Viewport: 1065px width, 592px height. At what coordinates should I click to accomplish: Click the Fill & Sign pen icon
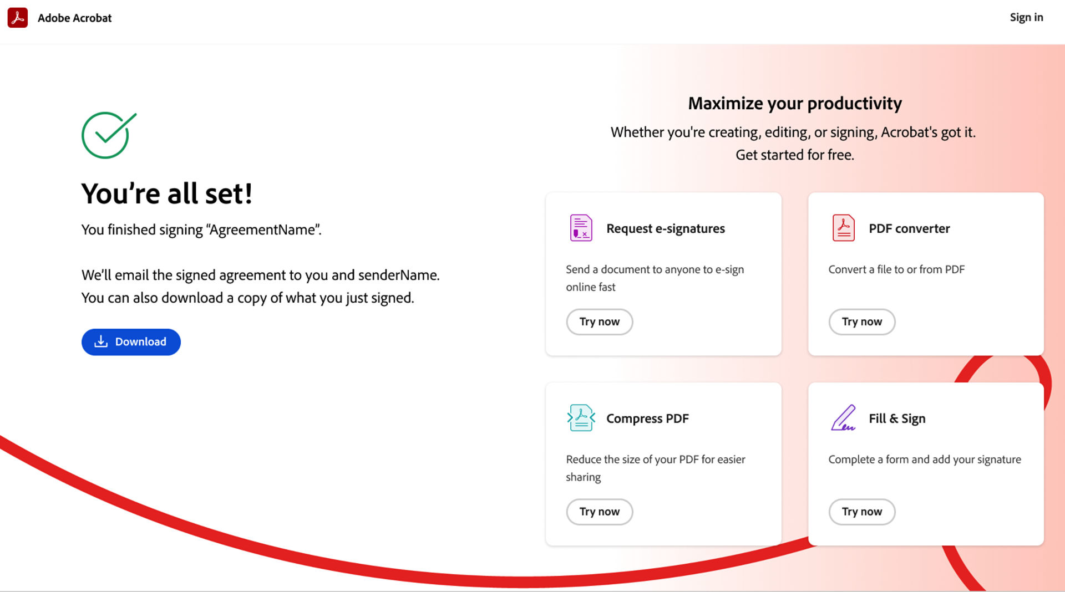pos(843,418)
